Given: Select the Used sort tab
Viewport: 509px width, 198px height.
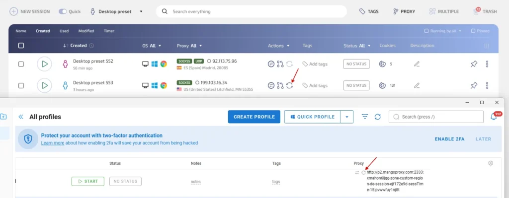Looking at the screenshot, I should pyautogui.click(x=64, y=31).
